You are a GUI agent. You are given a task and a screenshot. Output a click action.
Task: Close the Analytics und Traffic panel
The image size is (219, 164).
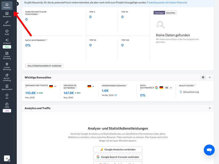pyautogui.click(x=210, y=108)
